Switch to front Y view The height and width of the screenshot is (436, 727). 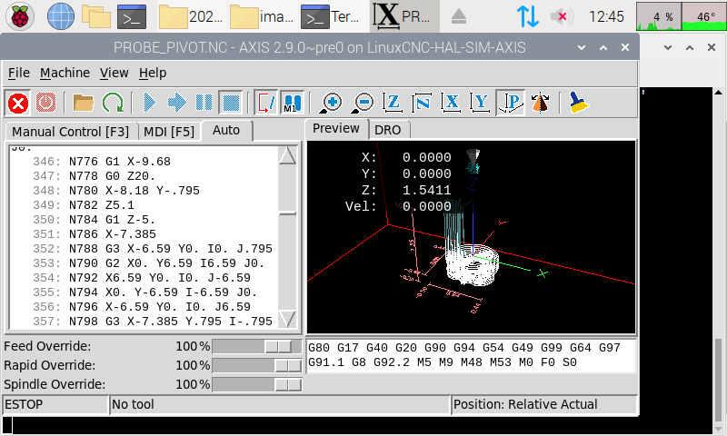[481, 103]
